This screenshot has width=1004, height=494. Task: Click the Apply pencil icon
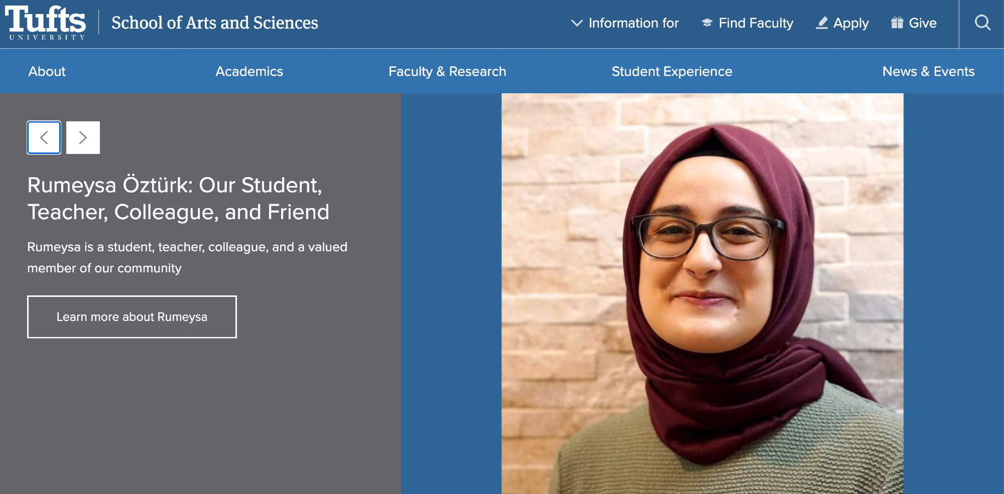(x=822, y=23)
